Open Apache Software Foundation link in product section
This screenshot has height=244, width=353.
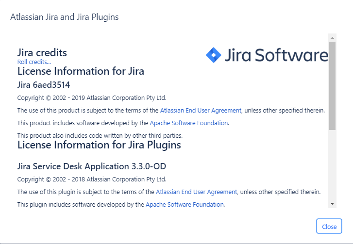click(x=189, y=123)
